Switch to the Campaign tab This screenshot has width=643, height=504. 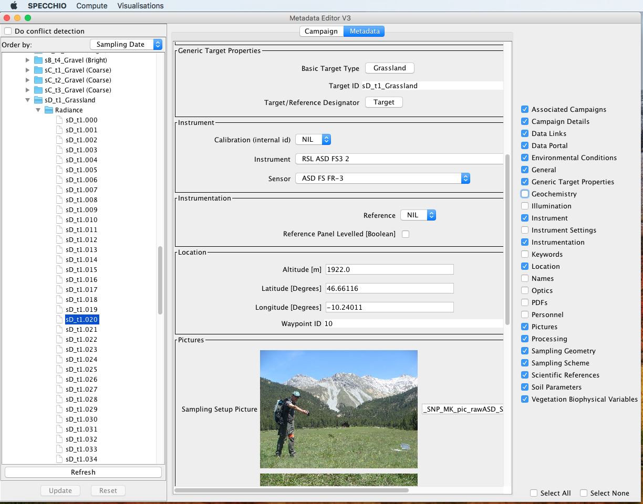321,31
